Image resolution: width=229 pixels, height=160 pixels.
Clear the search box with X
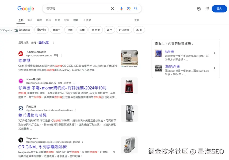pos(112,9)
